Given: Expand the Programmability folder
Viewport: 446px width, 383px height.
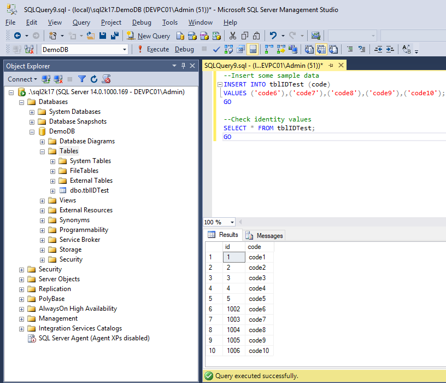Looking at the screenshot, I should pos(43,230).
